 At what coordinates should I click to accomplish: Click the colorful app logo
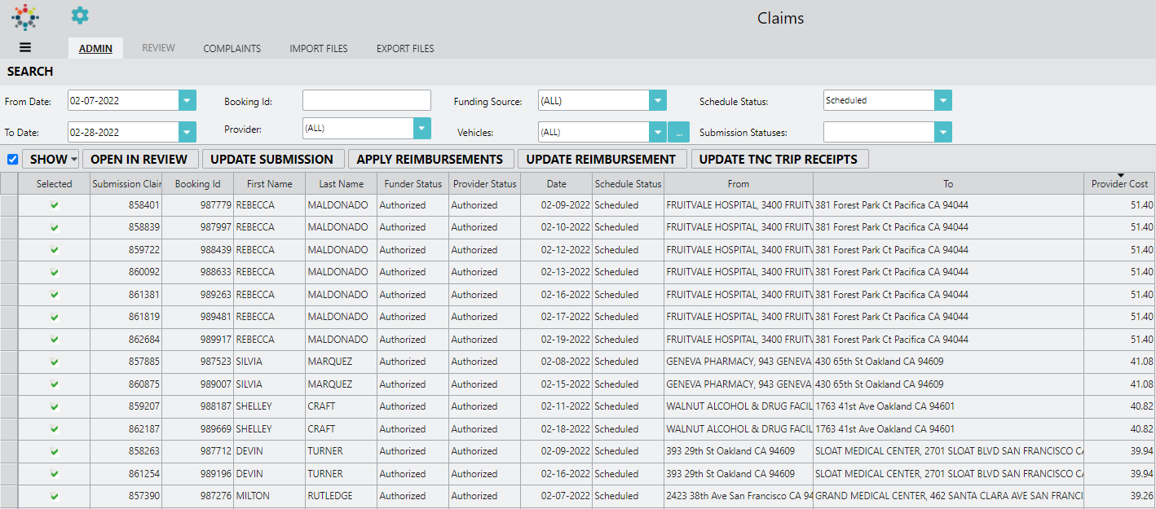click(25, 16)
